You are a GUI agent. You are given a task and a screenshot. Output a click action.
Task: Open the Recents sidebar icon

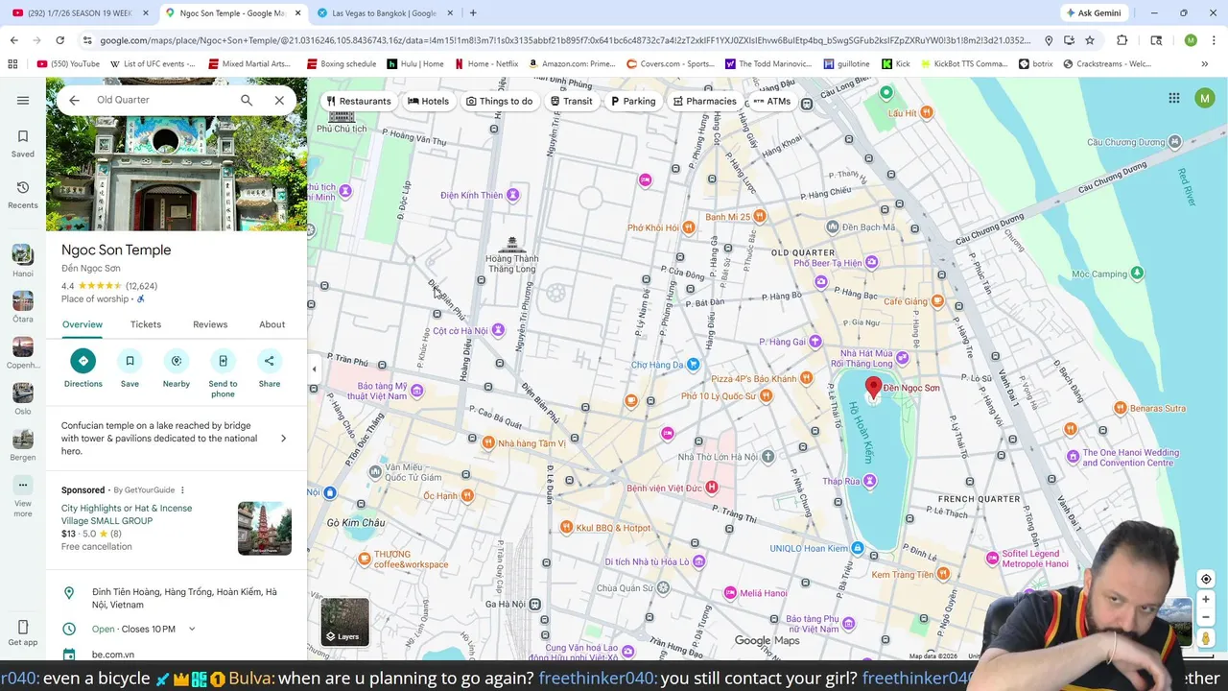click(23, 194)
